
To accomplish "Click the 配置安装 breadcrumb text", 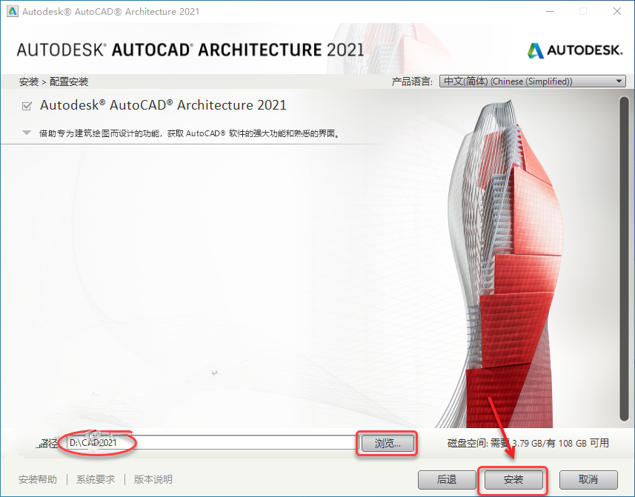I will coord(69,81).
